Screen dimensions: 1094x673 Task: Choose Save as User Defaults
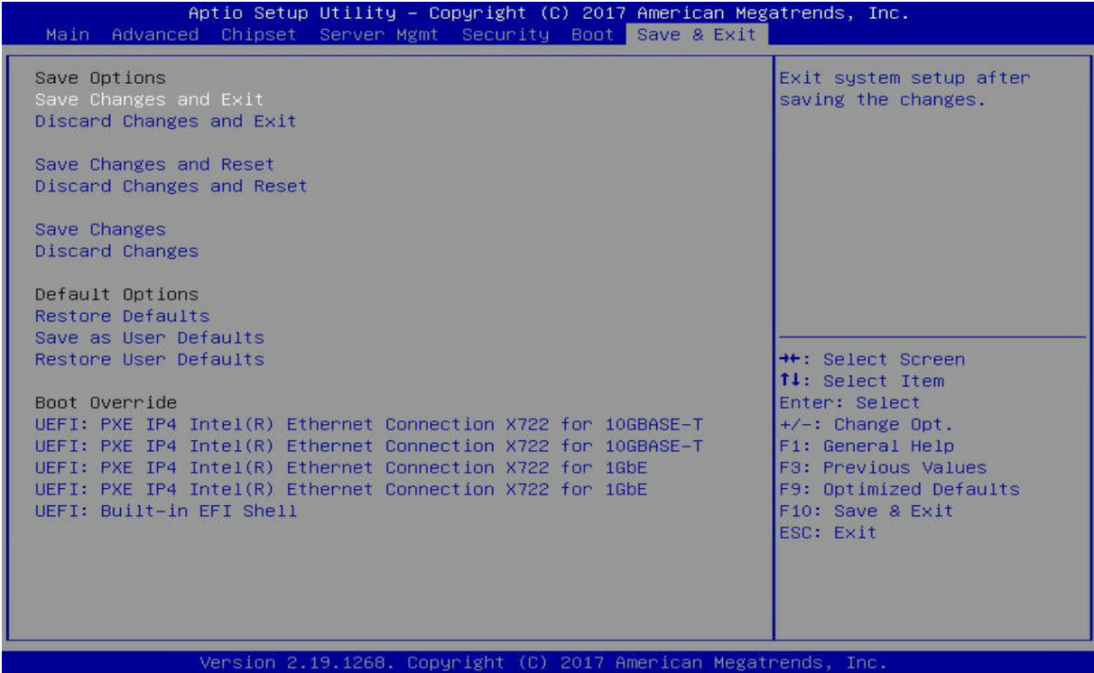coord(149,337)
